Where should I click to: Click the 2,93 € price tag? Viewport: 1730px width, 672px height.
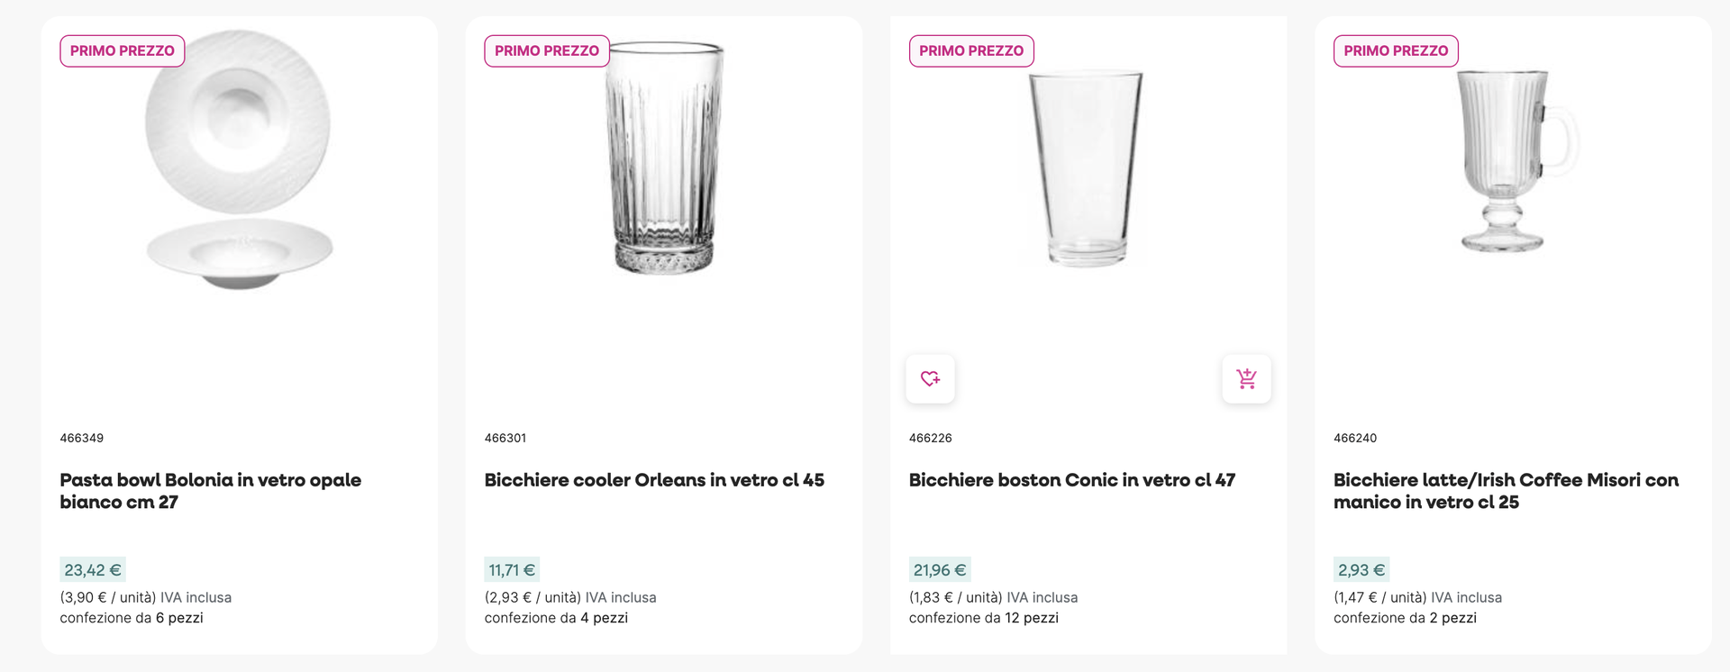pos(1361,570)
